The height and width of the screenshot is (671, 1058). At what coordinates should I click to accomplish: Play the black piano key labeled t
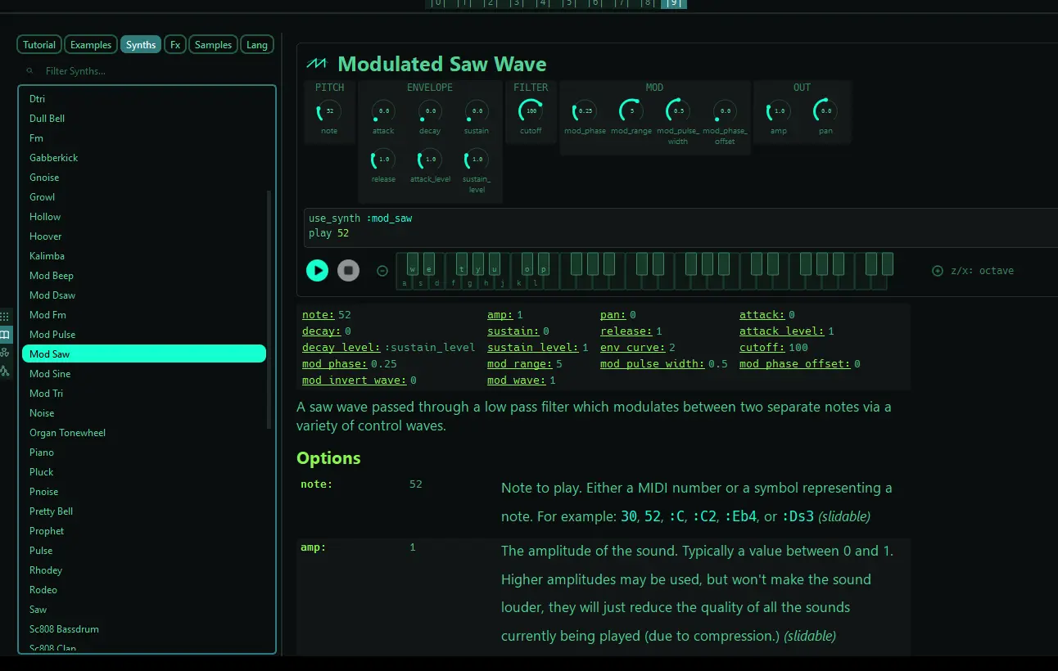(462, 263)
